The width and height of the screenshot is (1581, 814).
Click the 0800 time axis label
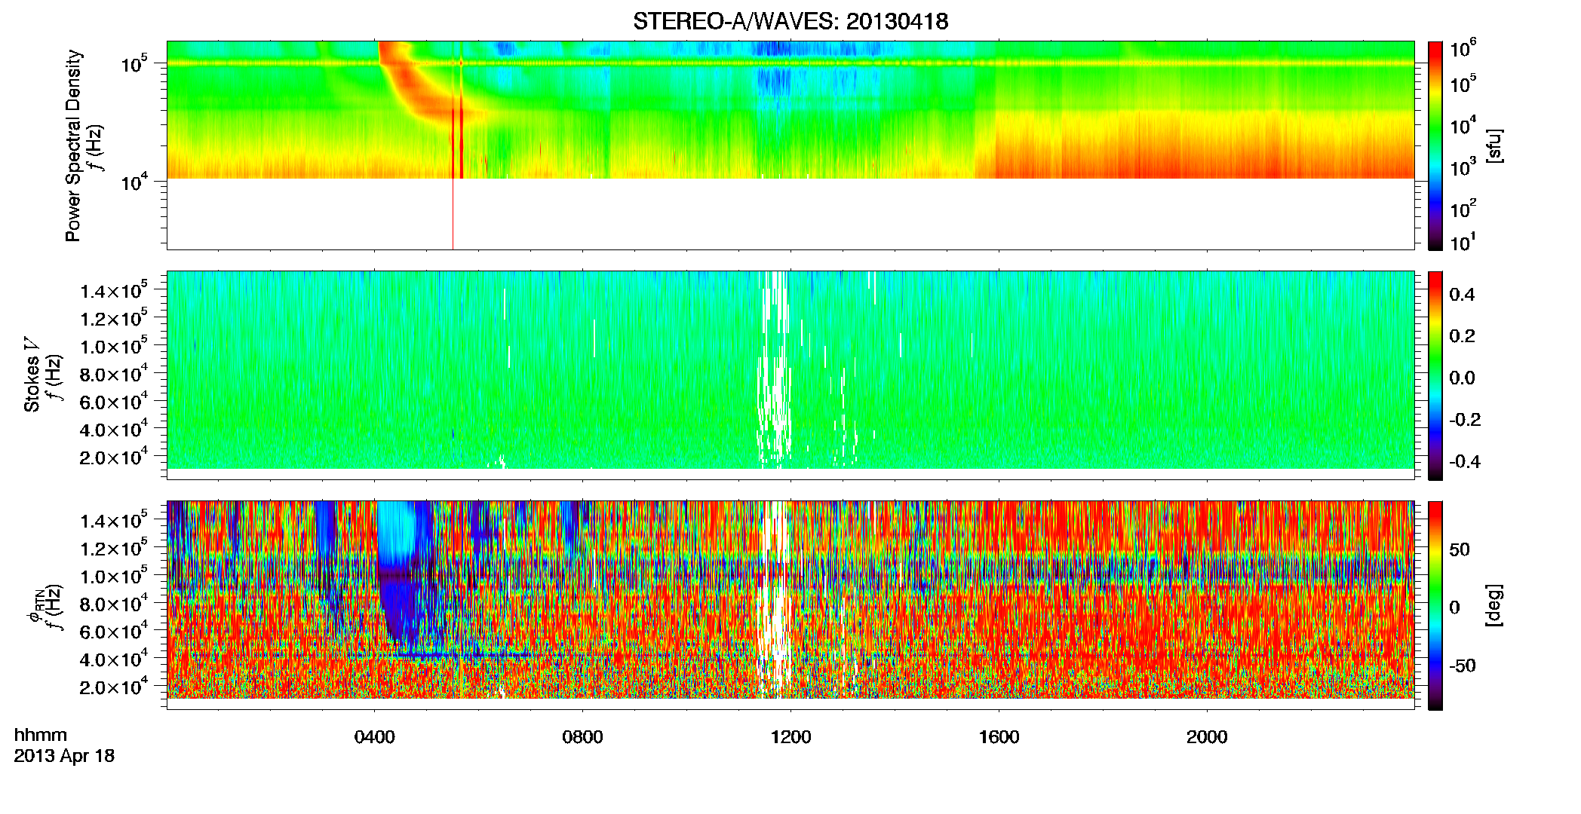click(x=582, y=737)
